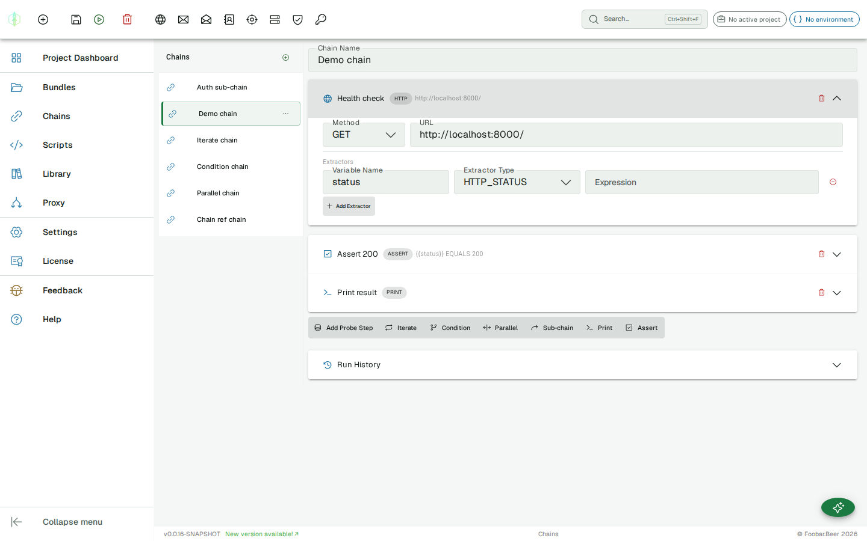Open Settings in the sidebar
The height and width of the screenshot is (541, 867).
pos(77,232)
